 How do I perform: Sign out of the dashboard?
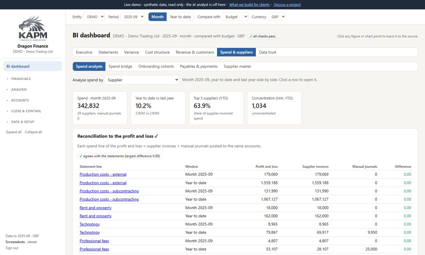(x=12, y=248)
